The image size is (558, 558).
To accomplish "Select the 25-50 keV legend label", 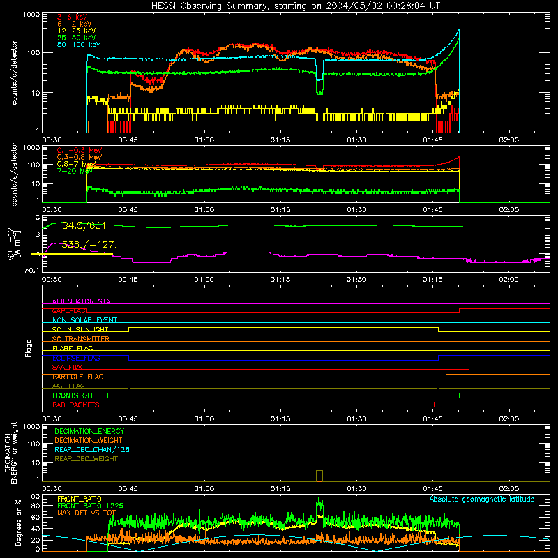I will [x=77, y=38].
